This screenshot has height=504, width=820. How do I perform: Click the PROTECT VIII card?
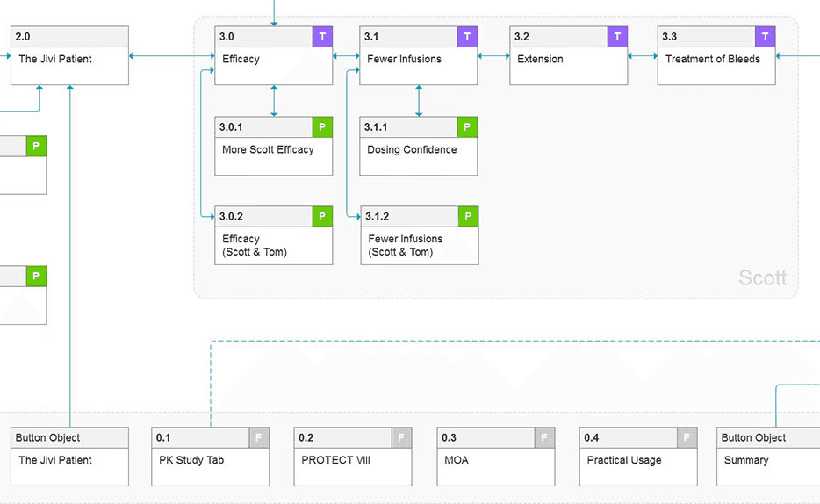coord(353,457)
